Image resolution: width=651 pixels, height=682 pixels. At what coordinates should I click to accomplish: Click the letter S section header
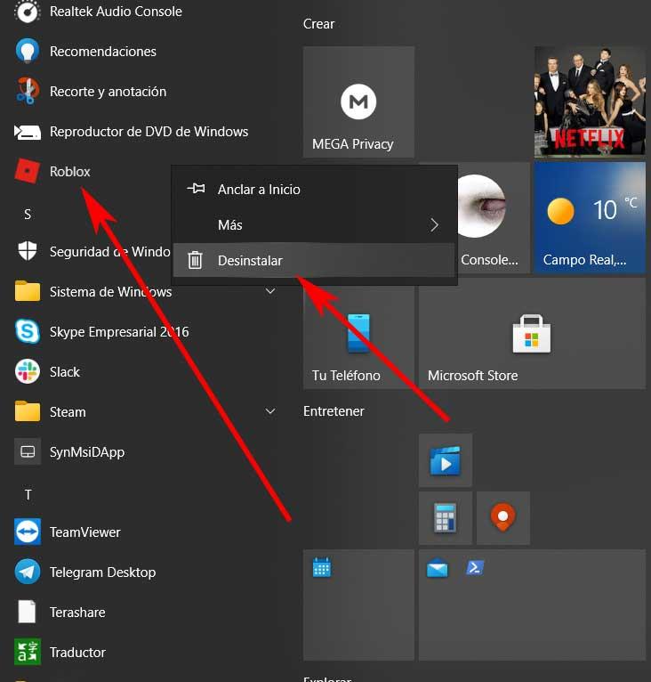[28, 214]
